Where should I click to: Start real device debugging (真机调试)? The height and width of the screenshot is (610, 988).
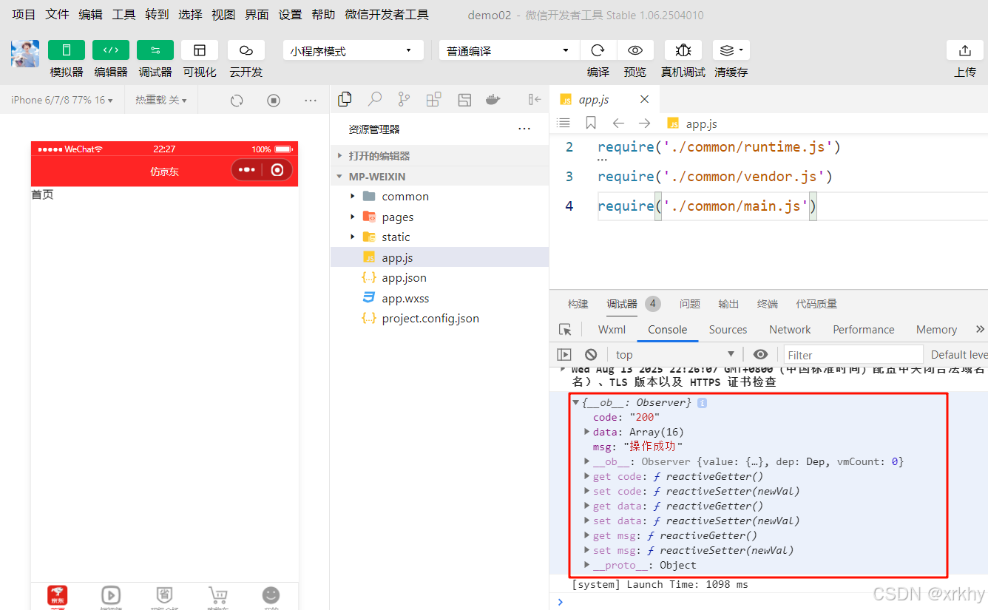click(x=683, y=50)
